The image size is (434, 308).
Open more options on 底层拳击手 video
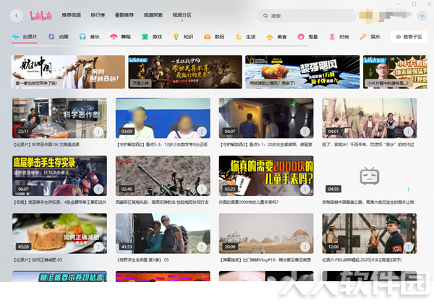(98, 189)
